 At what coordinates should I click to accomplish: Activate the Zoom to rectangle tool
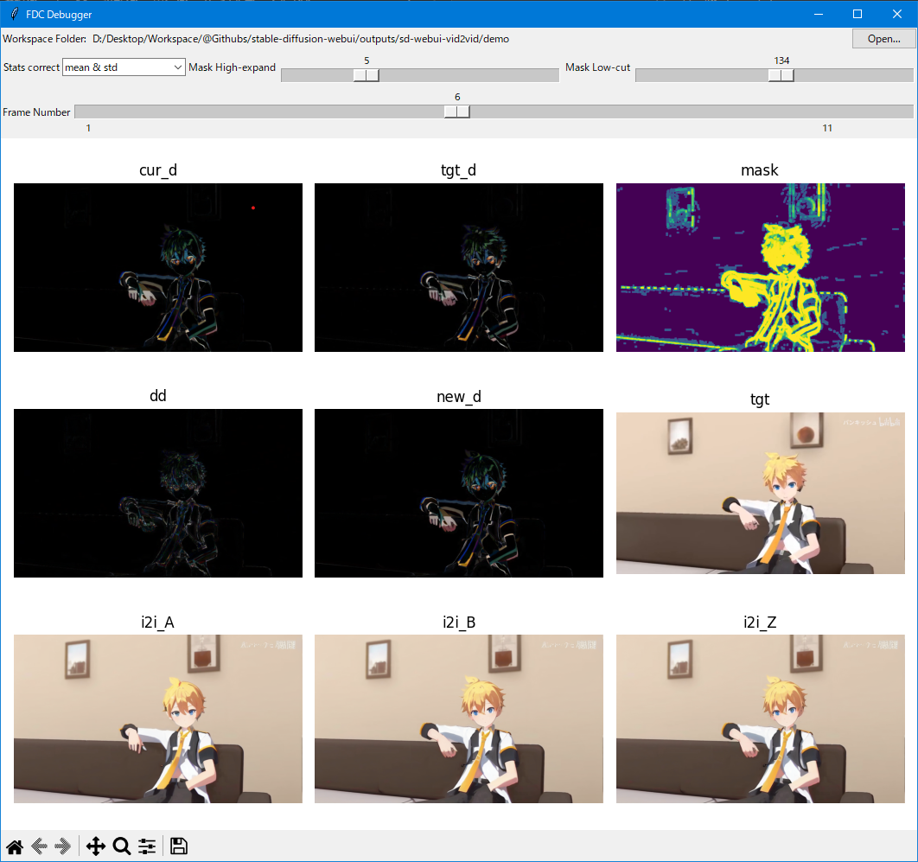point(121,846)
